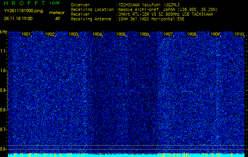248x157 pixels.
Task: Select the 1903 time label
Action: 74,35
